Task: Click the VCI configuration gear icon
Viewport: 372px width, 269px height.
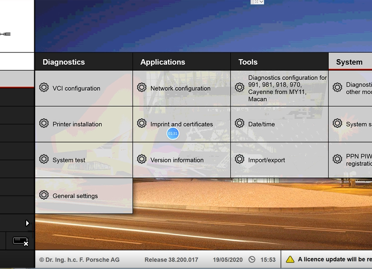Action: tap(44, 88)
